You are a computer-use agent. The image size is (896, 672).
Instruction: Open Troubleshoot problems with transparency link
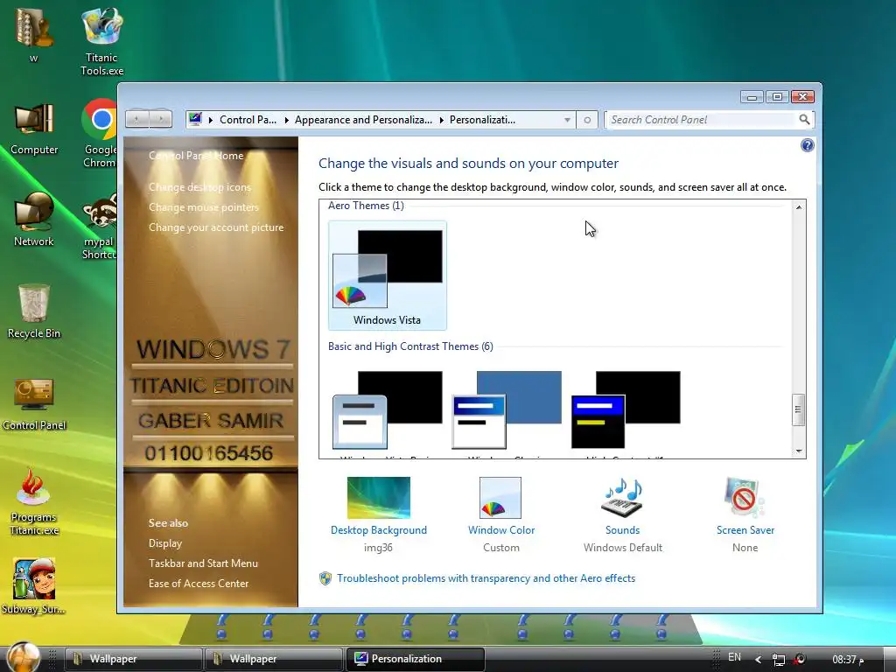pyautogui.click(x=486, y=578)
